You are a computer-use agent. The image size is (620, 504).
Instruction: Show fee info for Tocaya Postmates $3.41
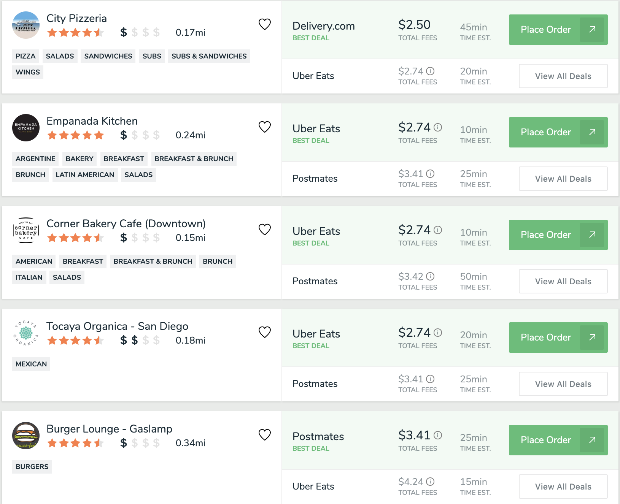[430, 379]
